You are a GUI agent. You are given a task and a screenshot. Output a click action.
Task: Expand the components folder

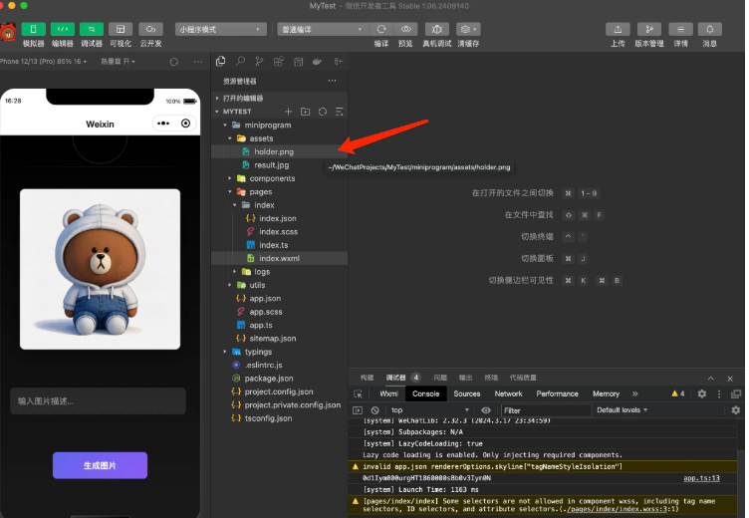280,178
